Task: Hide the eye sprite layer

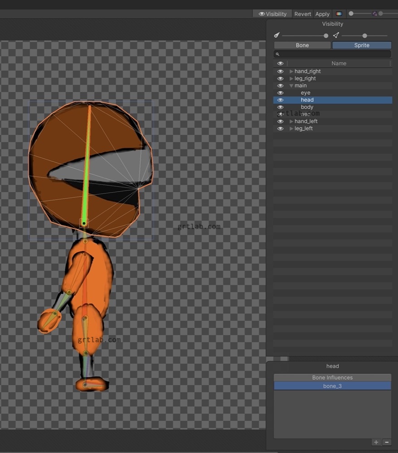Action: (x=280, y=93)
